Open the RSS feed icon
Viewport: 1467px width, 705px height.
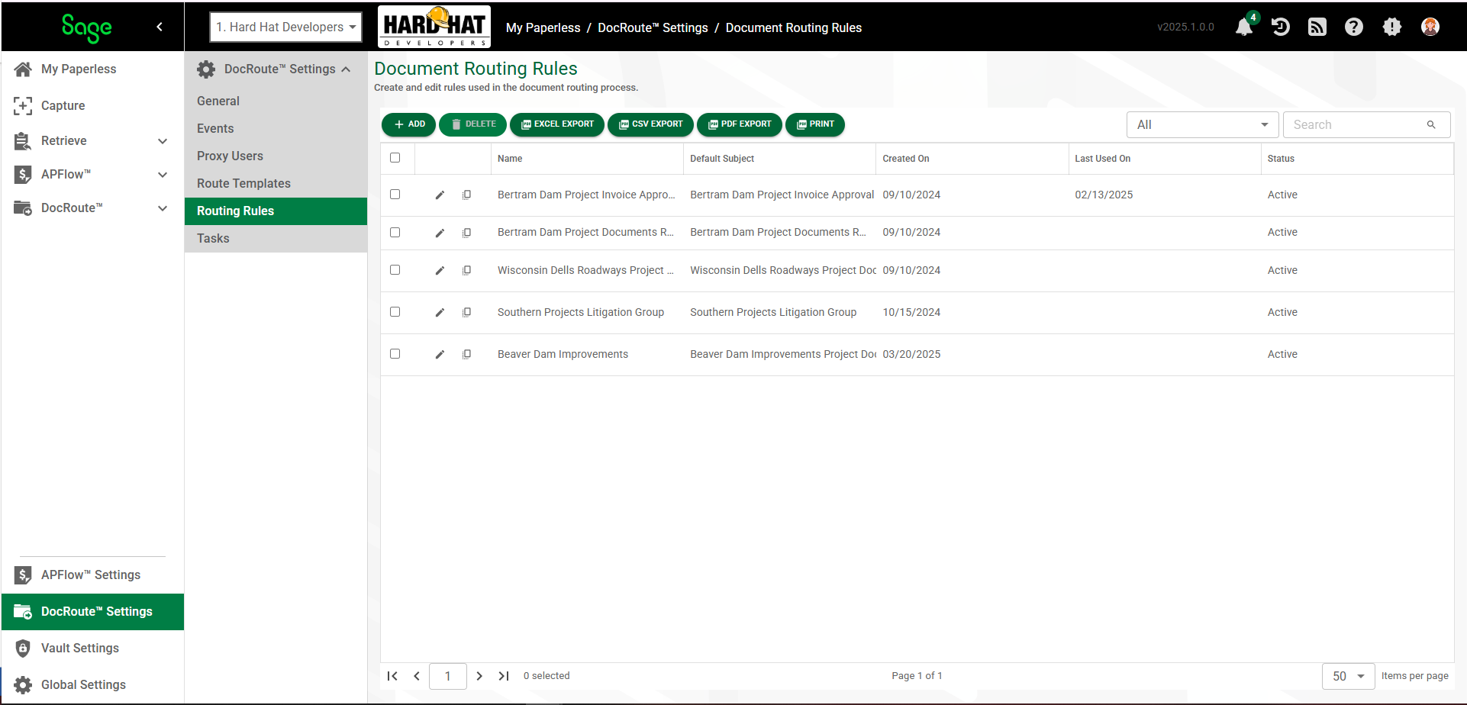pos(1317,27)
